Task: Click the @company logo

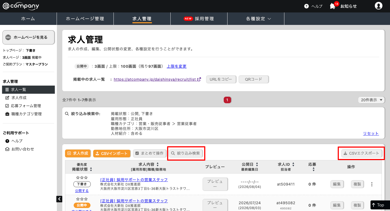Action: [21, 6]
